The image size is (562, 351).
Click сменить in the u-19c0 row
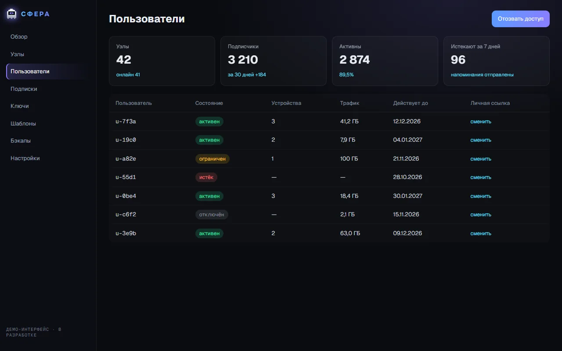(481, 140)
